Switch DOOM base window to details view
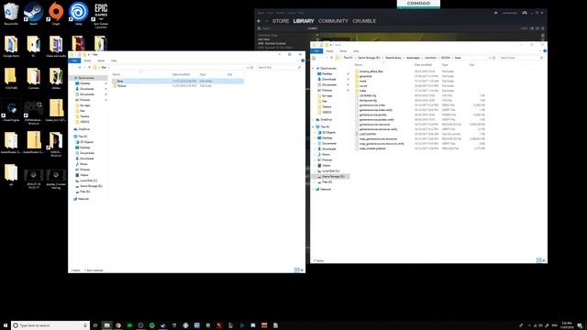The width and height of the screenshot is (587, 330). pyautogui.click(x=538, y=260)
